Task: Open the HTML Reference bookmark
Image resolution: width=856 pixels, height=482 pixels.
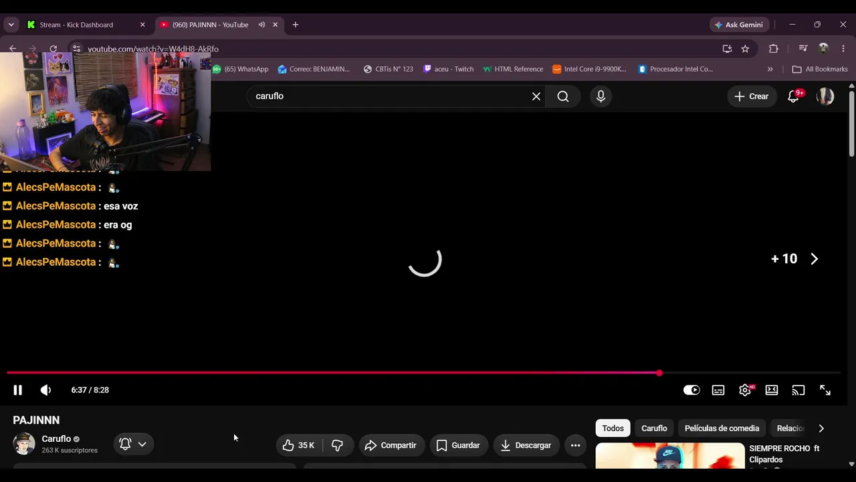Action: click(513, 69)
